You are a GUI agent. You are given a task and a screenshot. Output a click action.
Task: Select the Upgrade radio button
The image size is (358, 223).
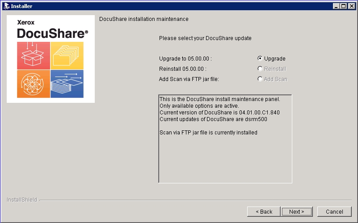click(x=260, y=58)
